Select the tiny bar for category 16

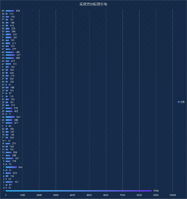pyautogui.click(x=6, y=141)
